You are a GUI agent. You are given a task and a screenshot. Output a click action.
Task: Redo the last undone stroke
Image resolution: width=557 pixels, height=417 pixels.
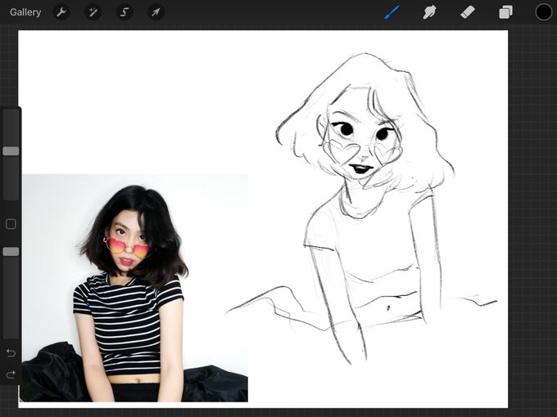click(x=11, y=374)
